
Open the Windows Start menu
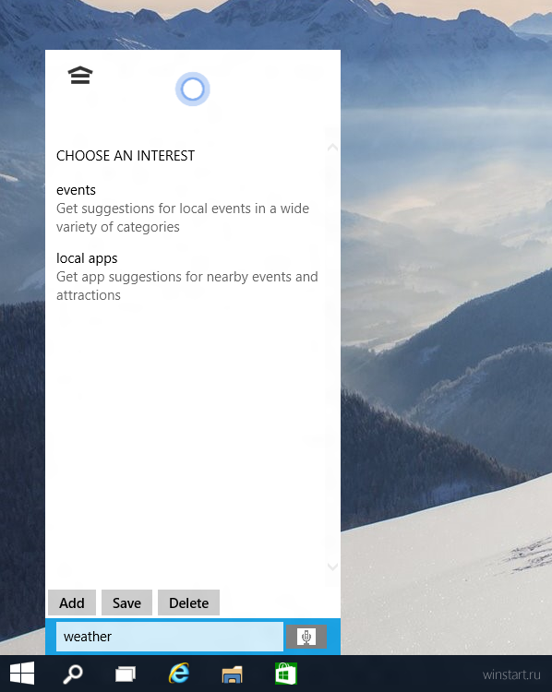[x=22, y=674]
